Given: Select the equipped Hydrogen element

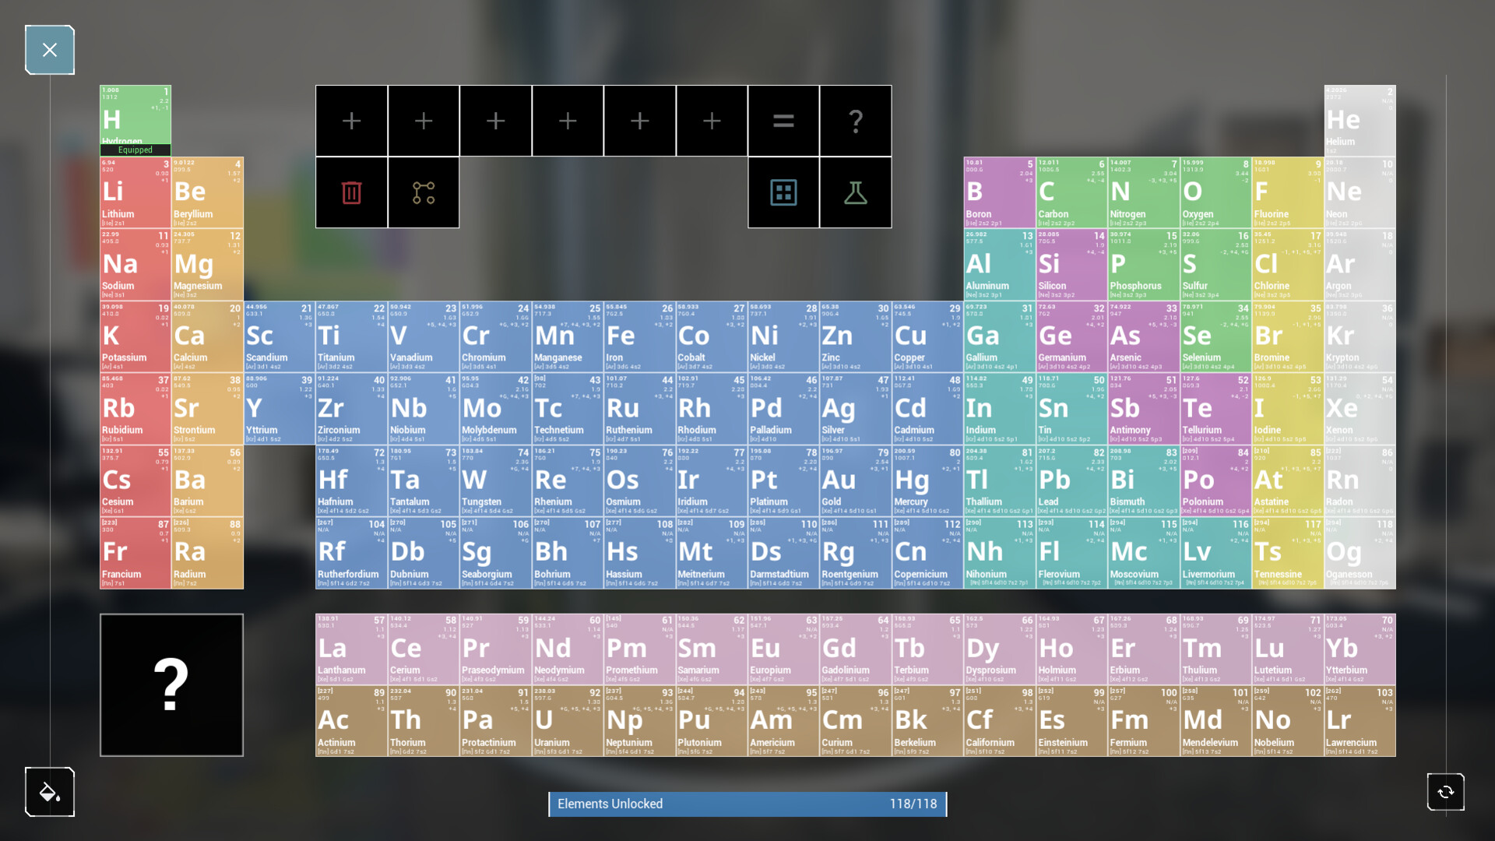Looking at the screenshot, I should 135,120.
